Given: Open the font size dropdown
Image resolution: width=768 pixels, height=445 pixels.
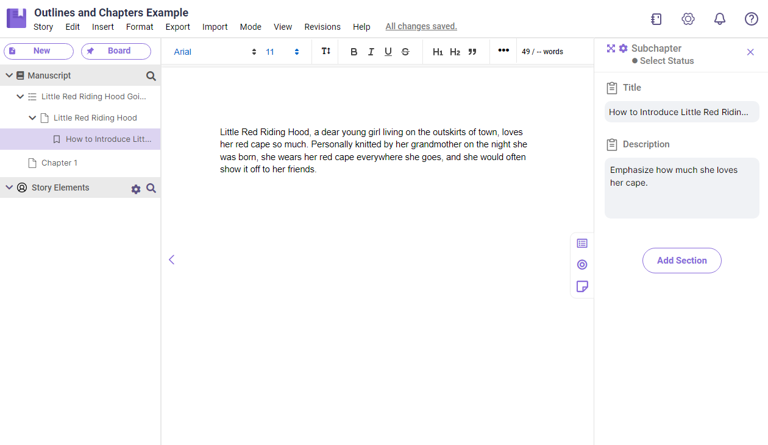Looking at the screenshot, I should coord(297,52).
